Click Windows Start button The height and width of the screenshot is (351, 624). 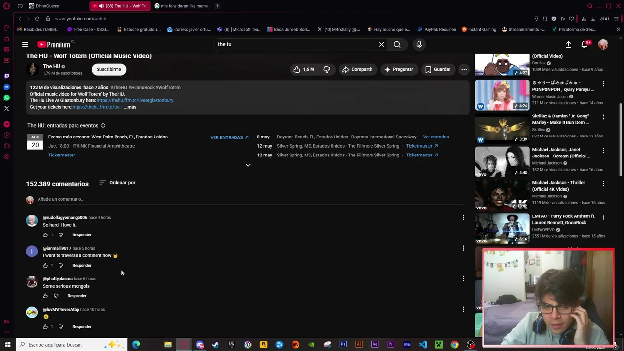[8, 345]
